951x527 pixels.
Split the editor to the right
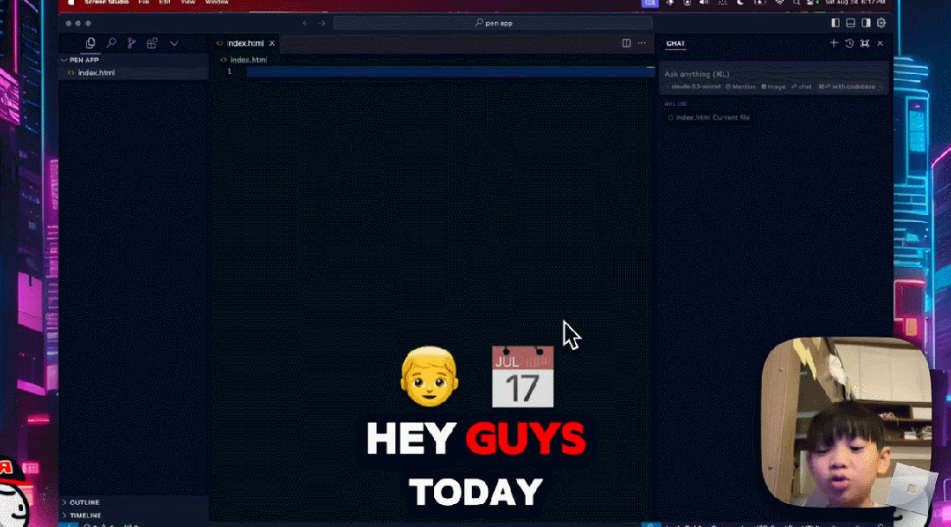tap(626, 43)
